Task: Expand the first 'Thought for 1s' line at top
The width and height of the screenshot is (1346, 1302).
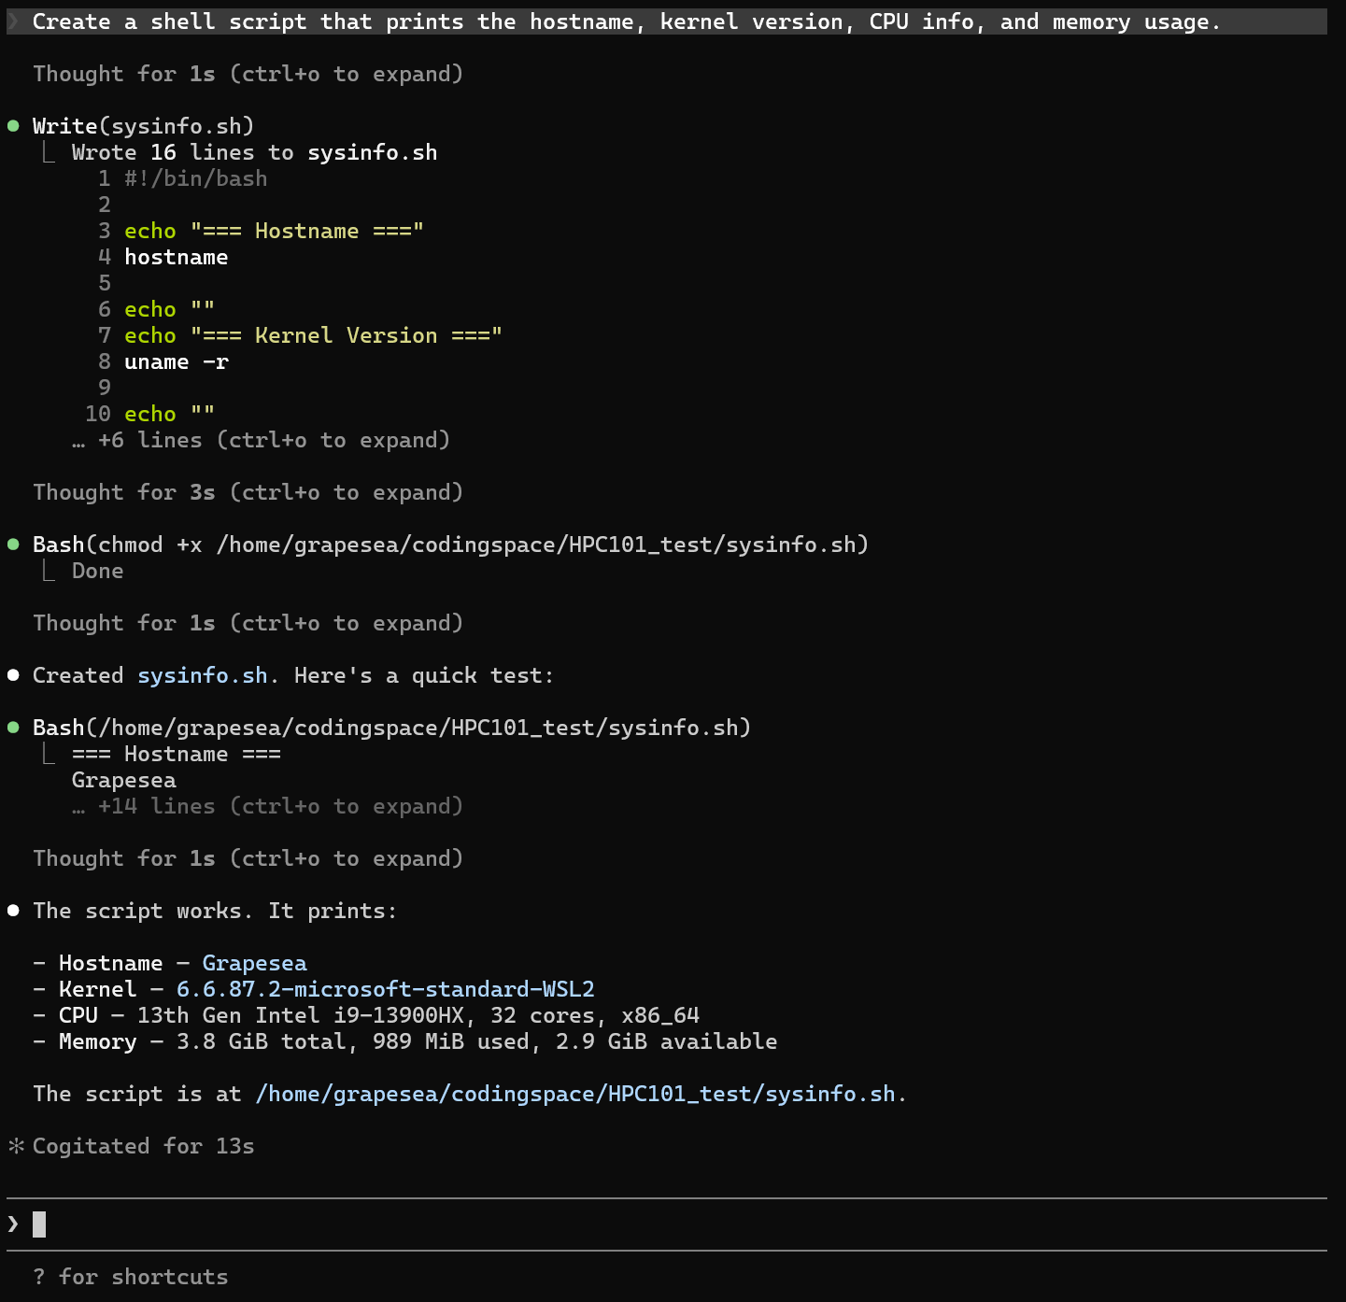Action: (248, 74)
